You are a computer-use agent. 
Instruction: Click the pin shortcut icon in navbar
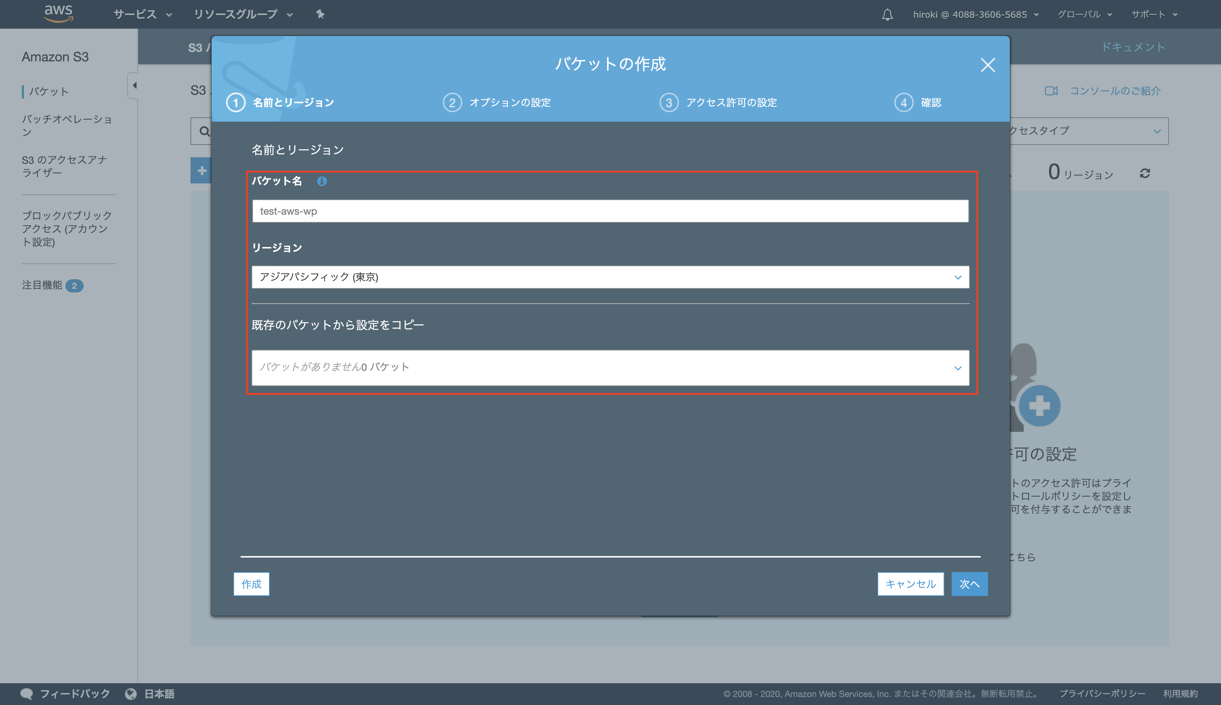tap(320, 14)
